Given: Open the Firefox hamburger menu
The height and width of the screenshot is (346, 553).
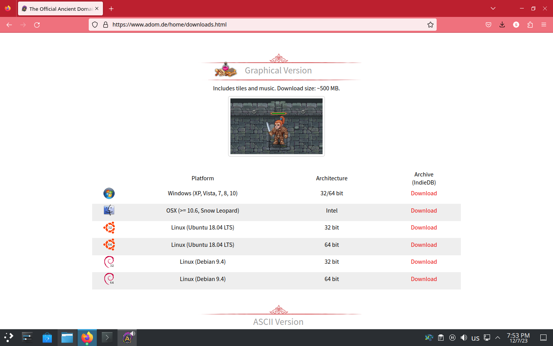Looking at the screenshot, I should coord(544,25).
